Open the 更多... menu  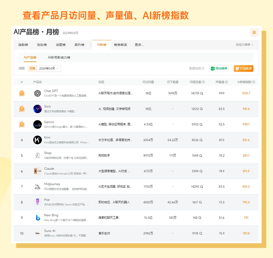pyautogui.click(x=139, y=45)
